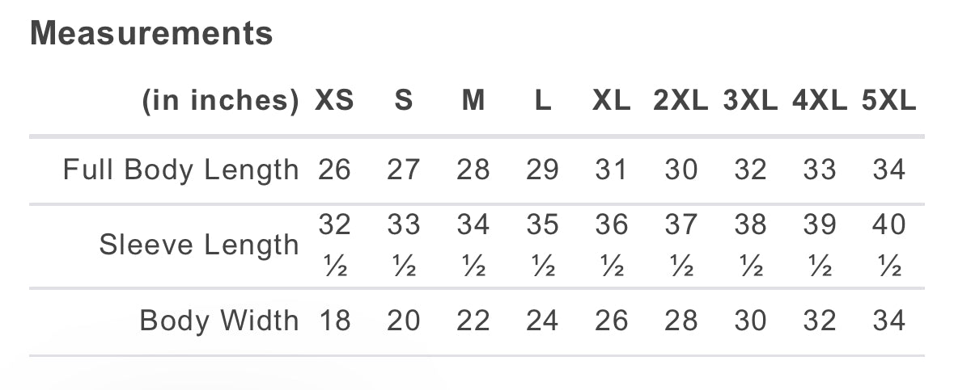Select the XS column header
The image size is (954, 390).
334,100
